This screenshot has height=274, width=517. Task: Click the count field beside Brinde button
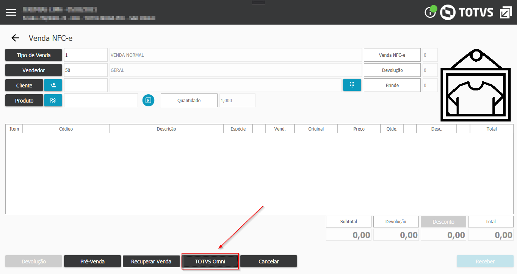[430, 85]
